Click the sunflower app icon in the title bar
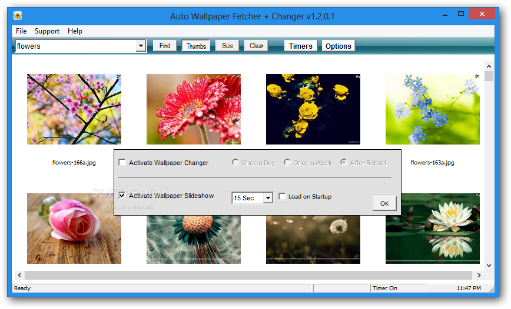 [18, 16]
